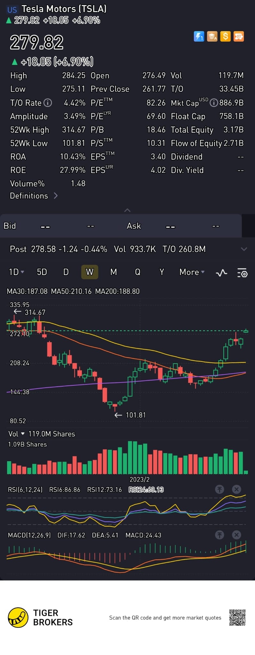Image resolution: width=255 pixels, height=655 pixels.
Task: Open the More timeframes dropdown
Action: pyautogui.click(x=192, y=272)
